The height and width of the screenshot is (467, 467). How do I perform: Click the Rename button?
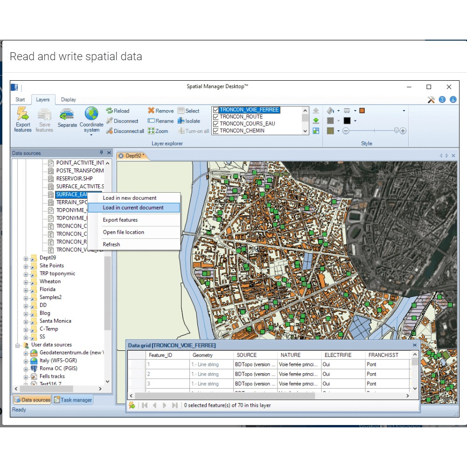[x=160, y=121]
